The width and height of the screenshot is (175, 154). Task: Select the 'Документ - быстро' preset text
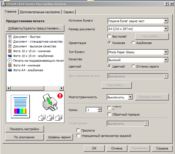27,37
